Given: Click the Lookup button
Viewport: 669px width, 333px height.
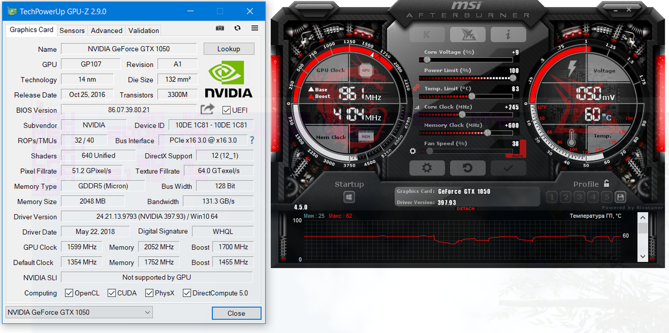Looking at the screenshot, I should [x=229, y=49].
